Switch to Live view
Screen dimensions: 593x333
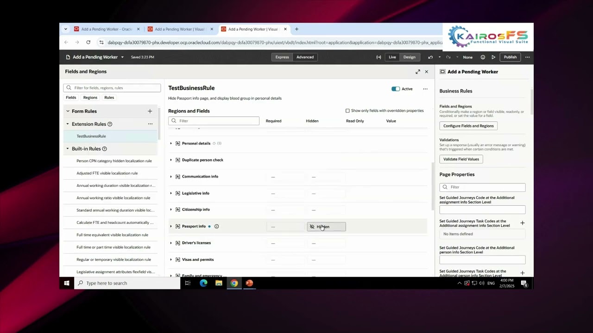pyautogui.click(x=392, y=57)
